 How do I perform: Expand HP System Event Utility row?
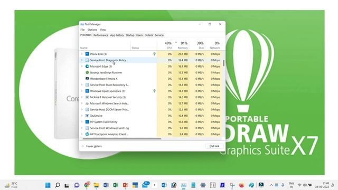[x=82, y=122]
